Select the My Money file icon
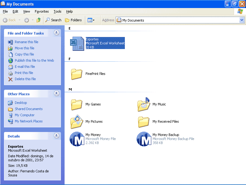Viewport: 246px width, 185px height. (77, 139)
